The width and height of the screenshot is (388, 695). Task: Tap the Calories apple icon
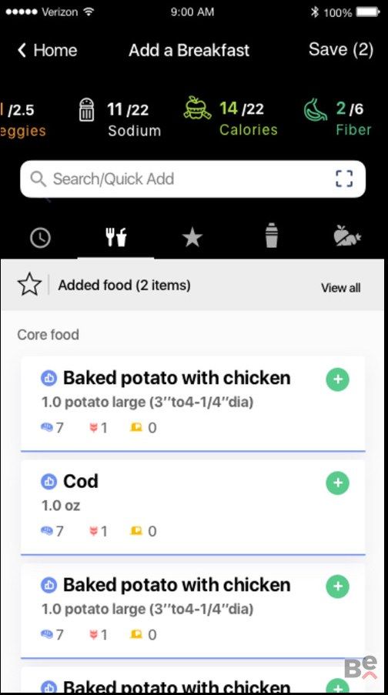click(198, 109)
